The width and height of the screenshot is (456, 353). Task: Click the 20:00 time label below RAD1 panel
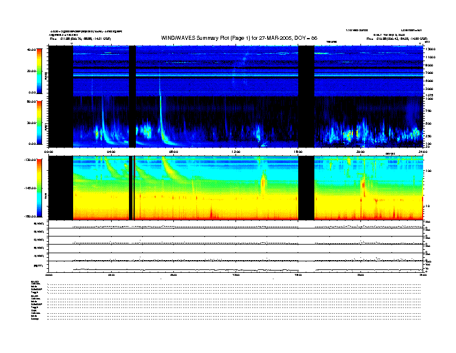(x=360, y=152)
